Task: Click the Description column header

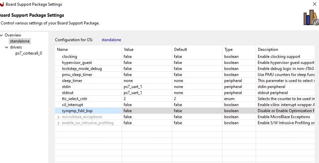Action: coord(286,50)
